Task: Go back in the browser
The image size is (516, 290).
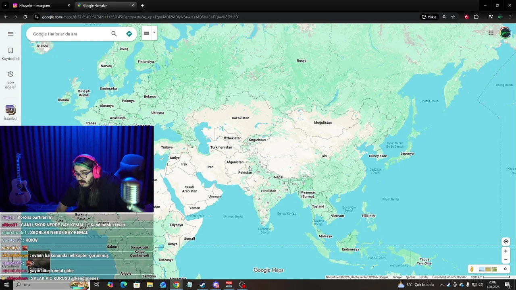Action: (6, 17)
